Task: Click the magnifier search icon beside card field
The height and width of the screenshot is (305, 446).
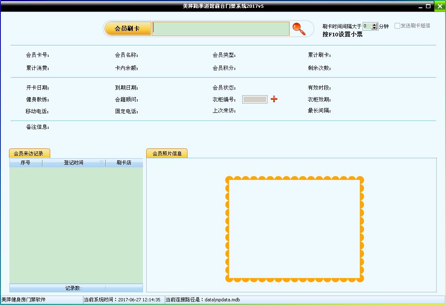Action: [x=299, y=29]
